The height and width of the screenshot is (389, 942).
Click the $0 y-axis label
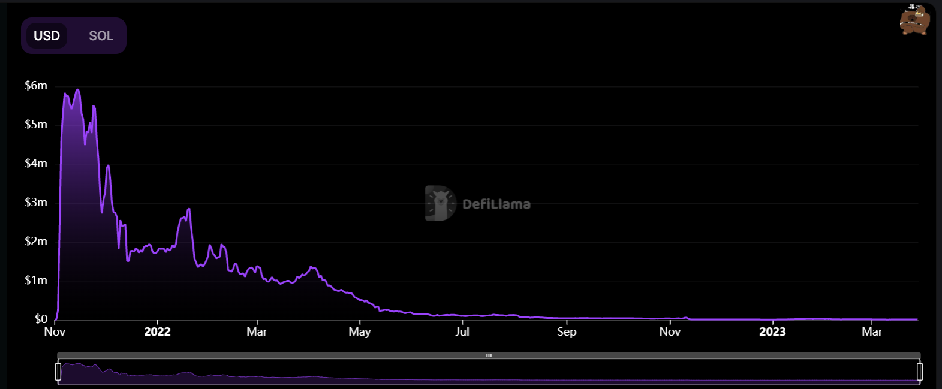pyautogui.click(x=41, y=319)
